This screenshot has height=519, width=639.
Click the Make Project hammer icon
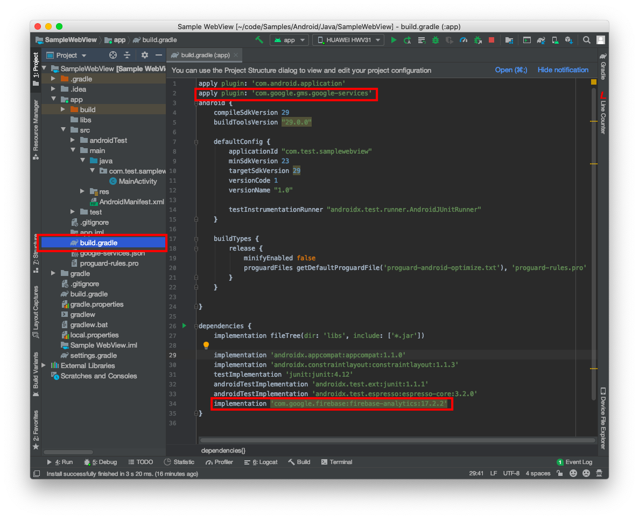pos(259,40)
